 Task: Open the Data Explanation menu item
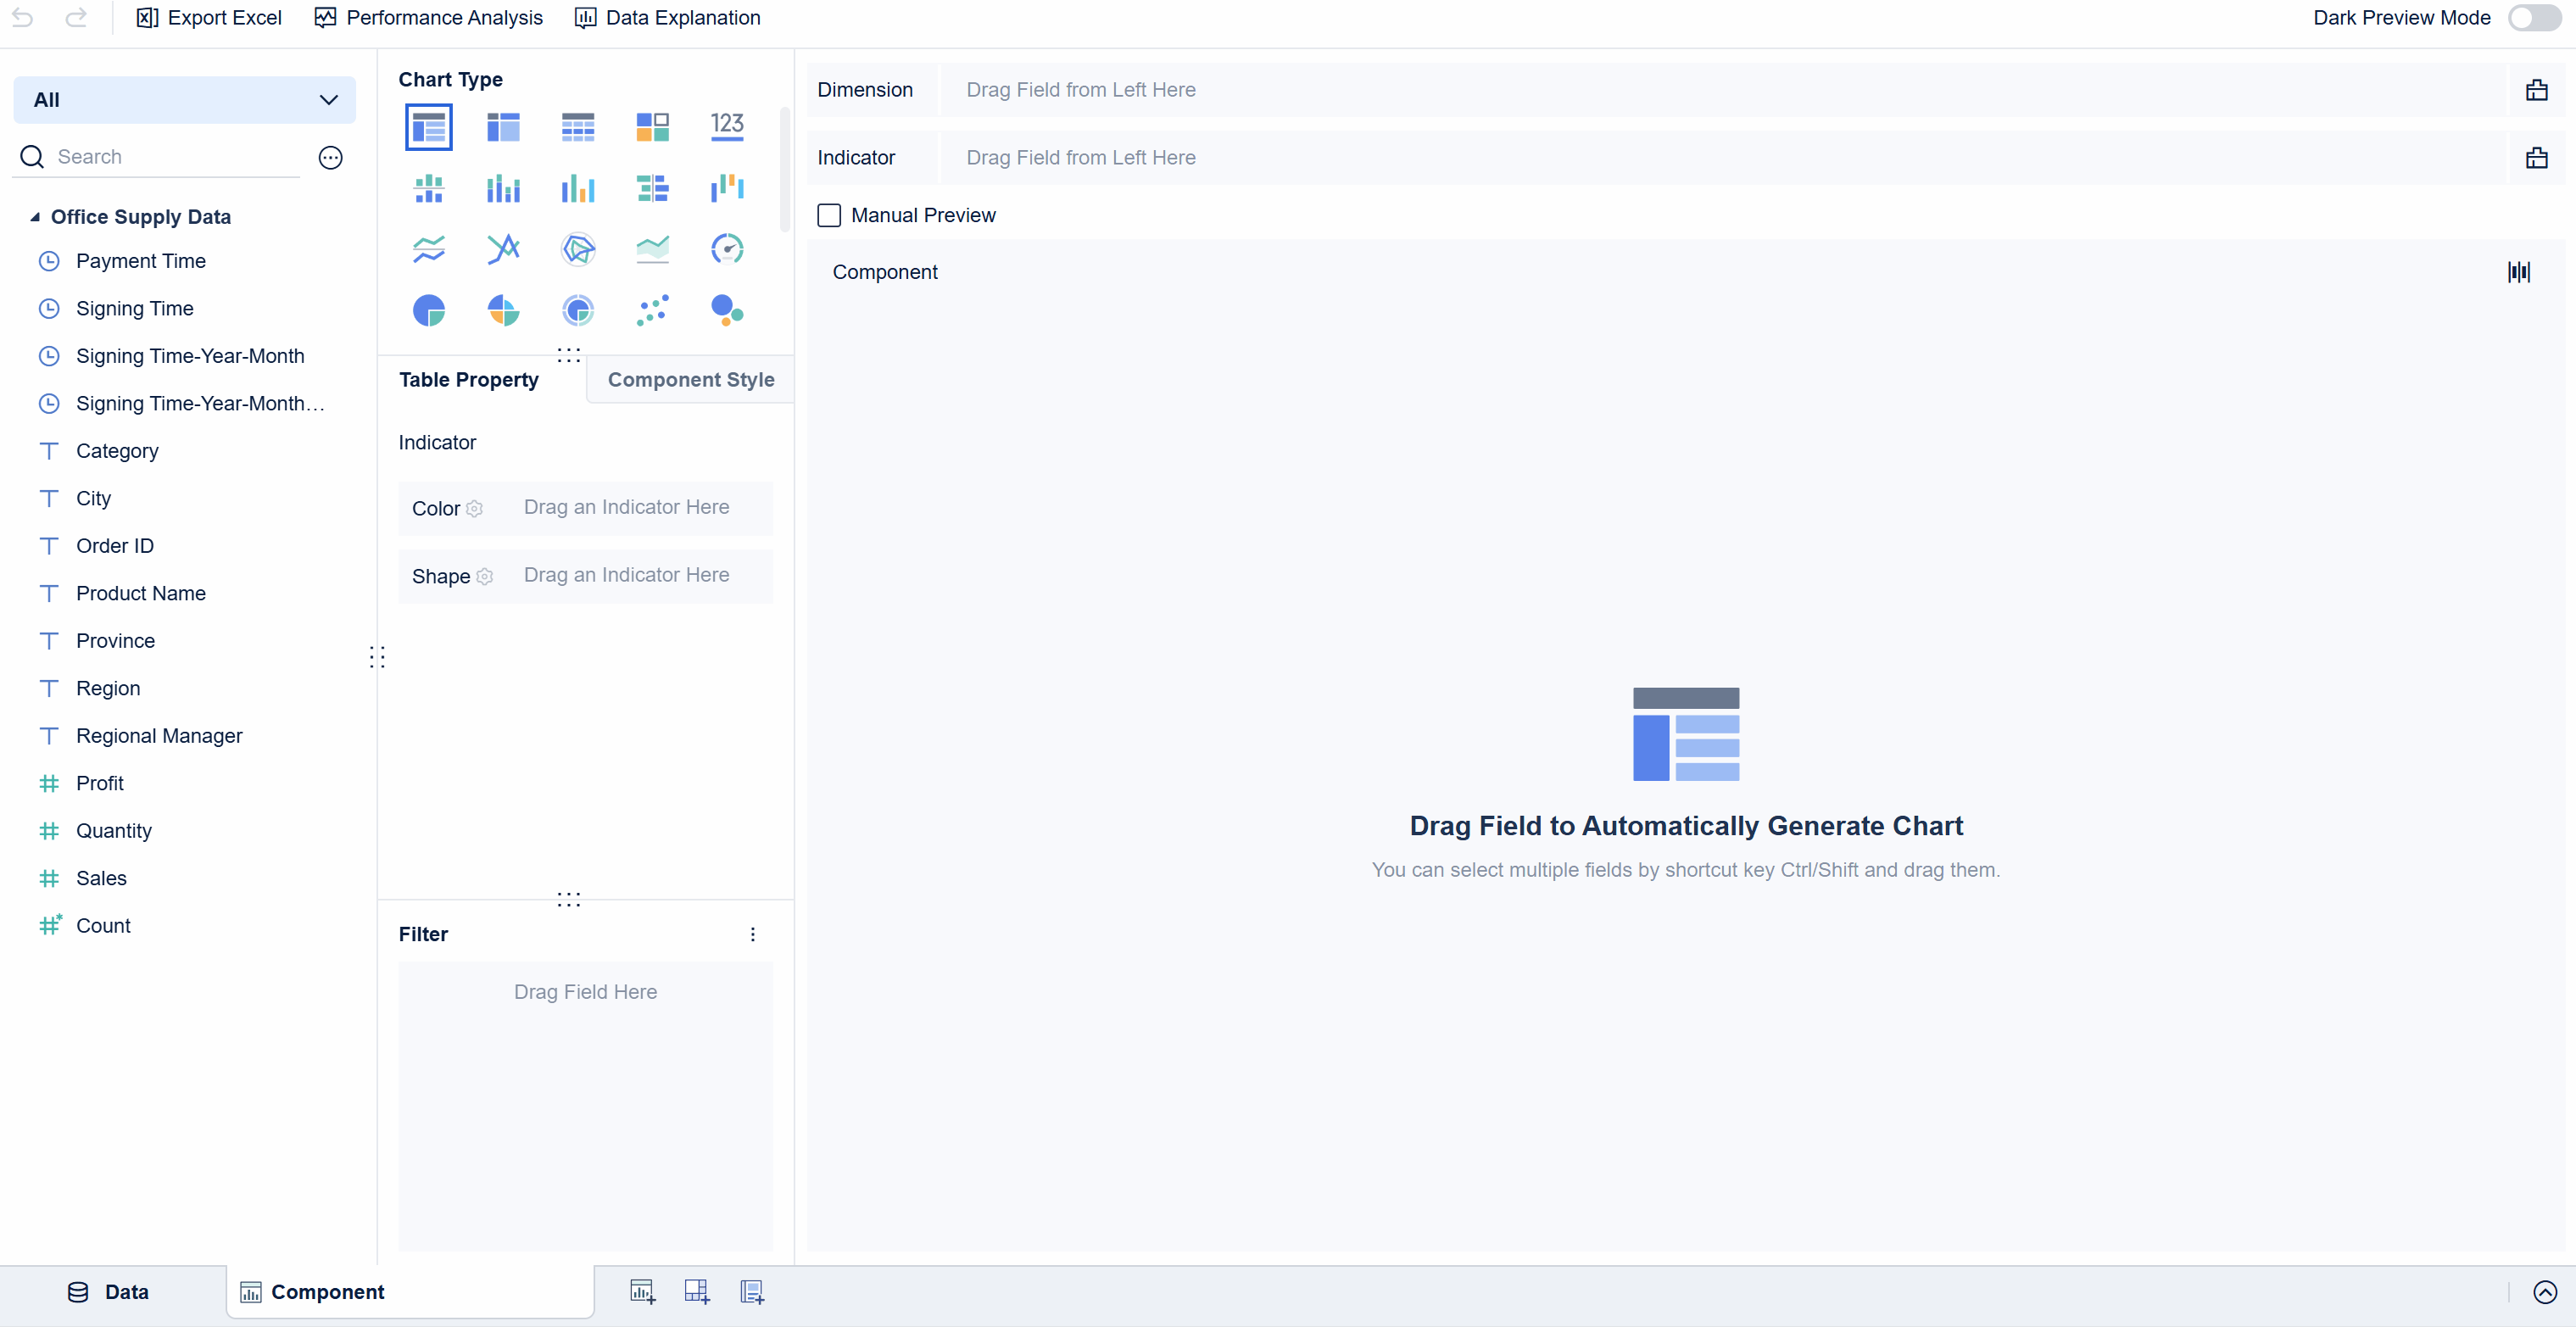tap(667, 17)
